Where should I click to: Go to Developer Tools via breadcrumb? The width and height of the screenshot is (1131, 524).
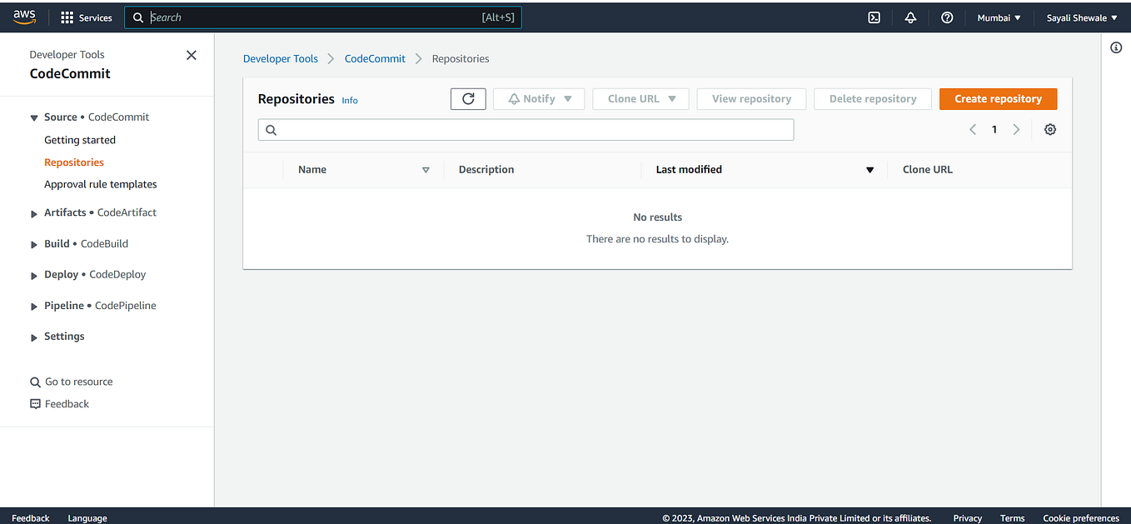coord(281,58)
